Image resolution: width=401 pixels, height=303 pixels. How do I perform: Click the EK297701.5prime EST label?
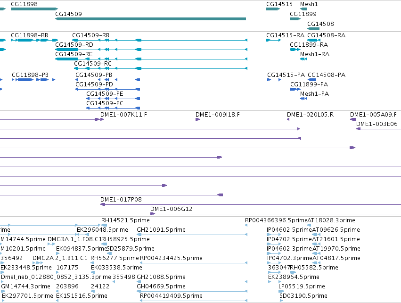coord(27,296)
